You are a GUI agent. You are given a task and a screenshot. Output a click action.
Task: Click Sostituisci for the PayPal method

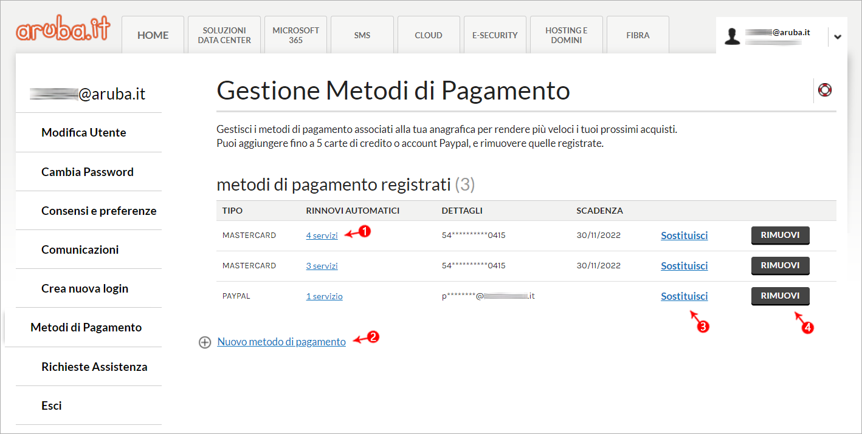(684, 296)
